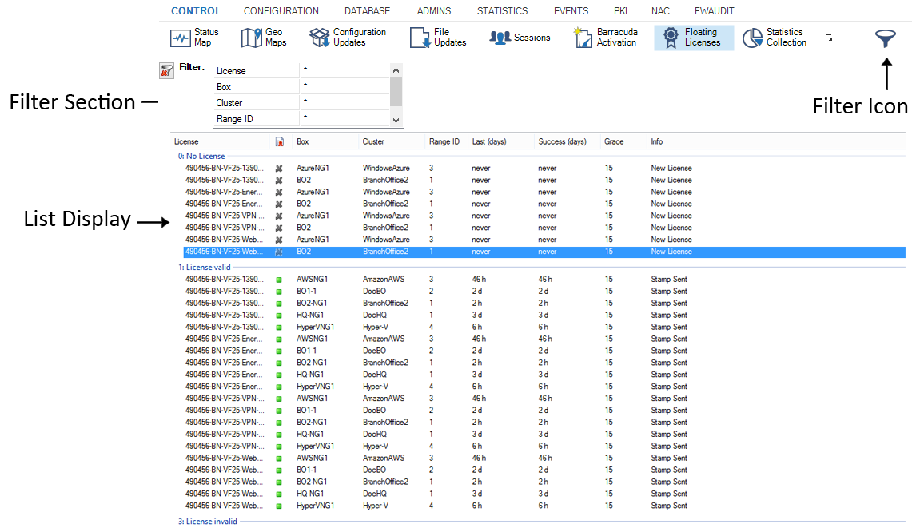912x528 pixels.
Task: Click green status icon of VF25-Web HyperVNG1 row
Action: [x=279, y=506]
